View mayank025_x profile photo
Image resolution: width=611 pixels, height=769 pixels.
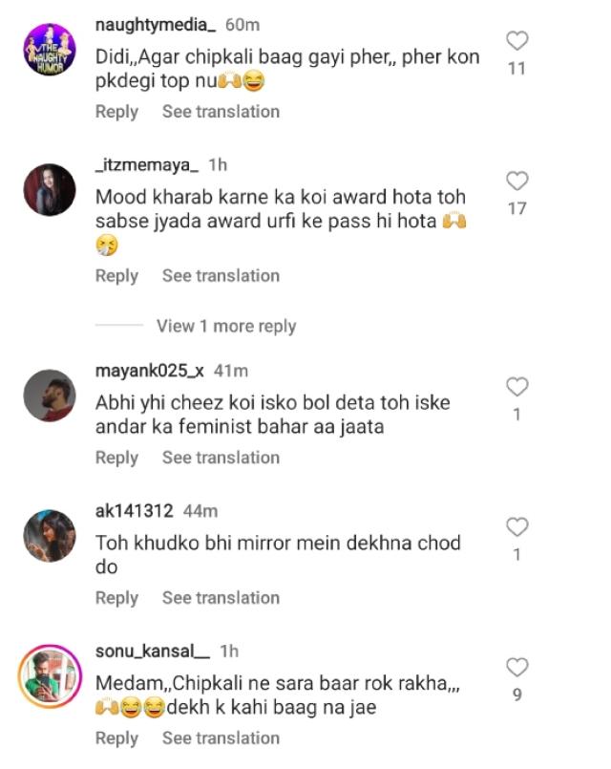pyautogui.click(x=49, y=395)
